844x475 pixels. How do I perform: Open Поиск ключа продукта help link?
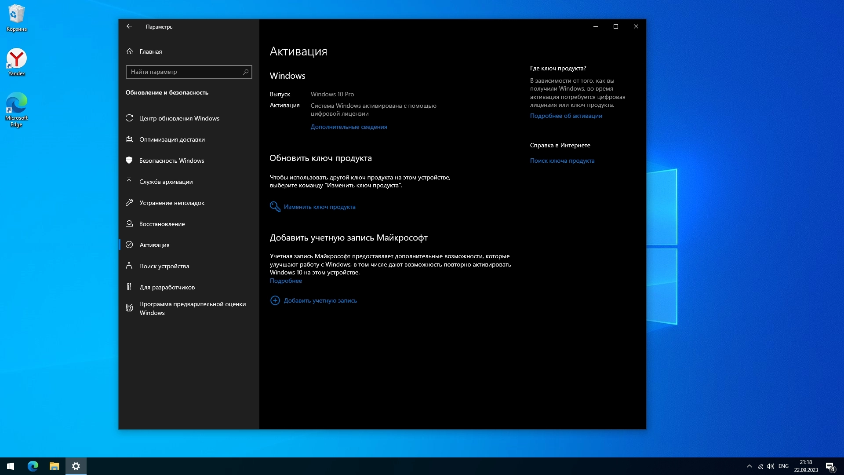[562, 161]
